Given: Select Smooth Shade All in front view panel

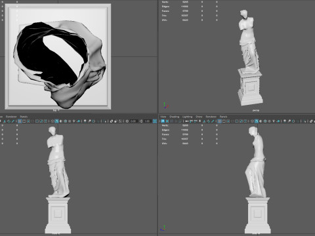Looking at the screenshot, I should (x=56, y=121).
